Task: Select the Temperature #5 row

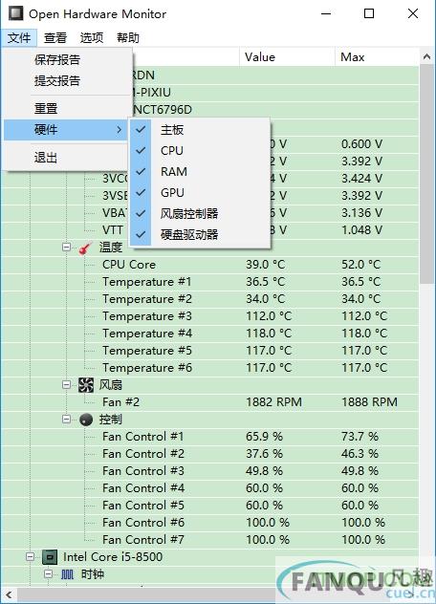Action: (210, 351)
